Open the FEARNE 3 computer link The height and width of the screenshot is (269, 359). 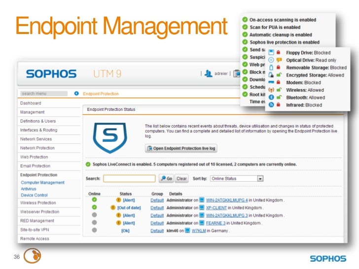pos(215,223)
